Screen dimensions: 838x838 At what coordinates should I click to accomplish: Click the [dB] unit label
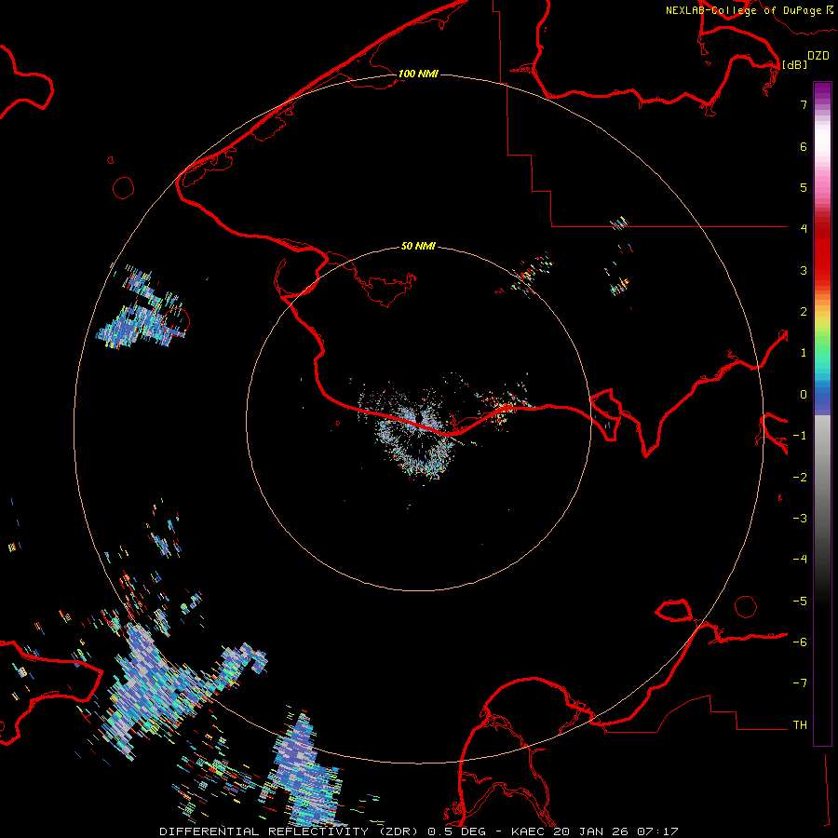click(794, 64)
